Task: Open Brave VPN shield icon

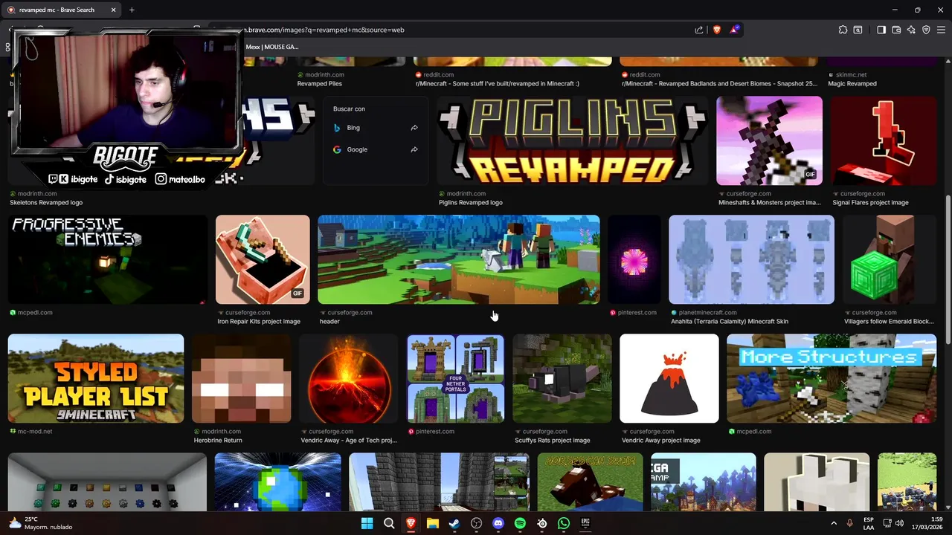Action: coord(926,30)
